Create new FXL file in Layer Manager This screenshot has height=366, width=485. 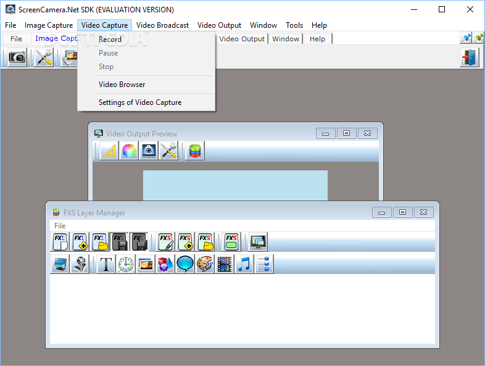click(60, 242)
